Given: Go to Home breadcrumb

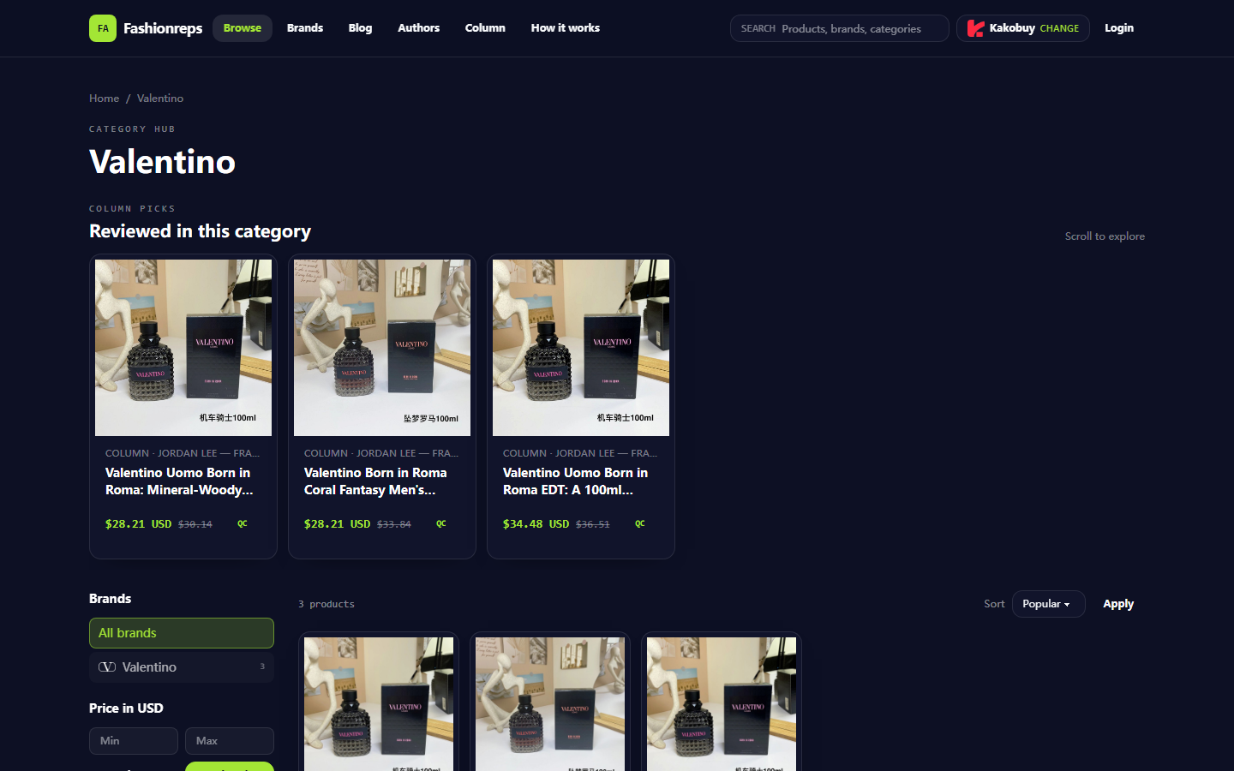Looking at the screenshot, I should click(x=105, y=99).
